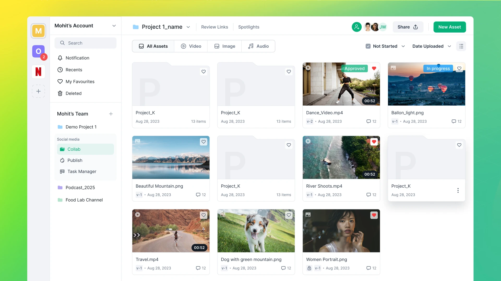This screenshot has height=281, width=501.
Task: Open Review Links tab
Action: pyautogui.click(x=214, y=27)
